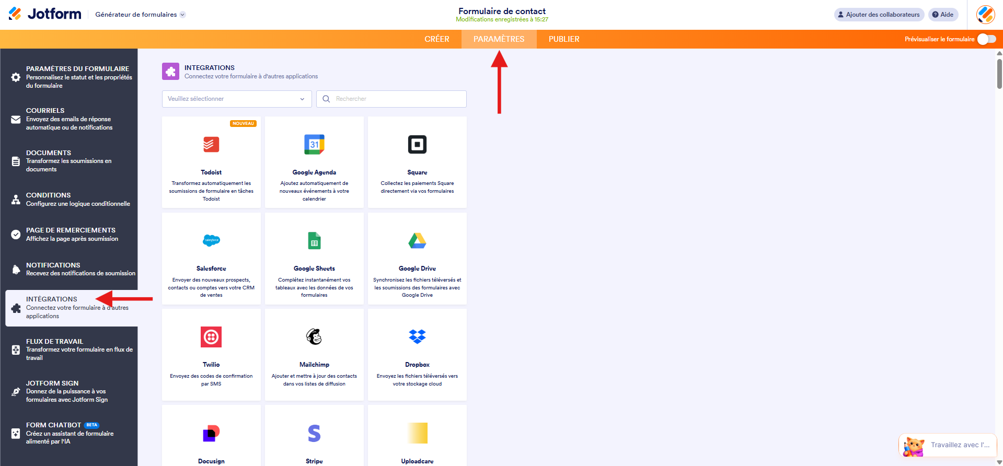
Task: Open the Aide help button
Action: pos(943,15)
